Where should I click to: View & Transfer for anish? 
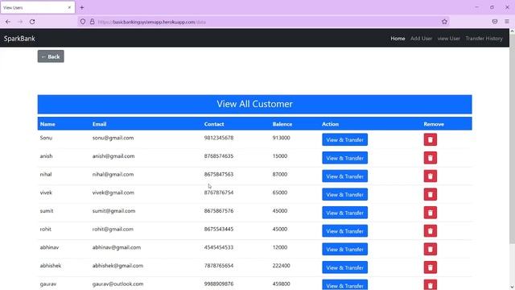pyautogui.click(x=345, y=158)
